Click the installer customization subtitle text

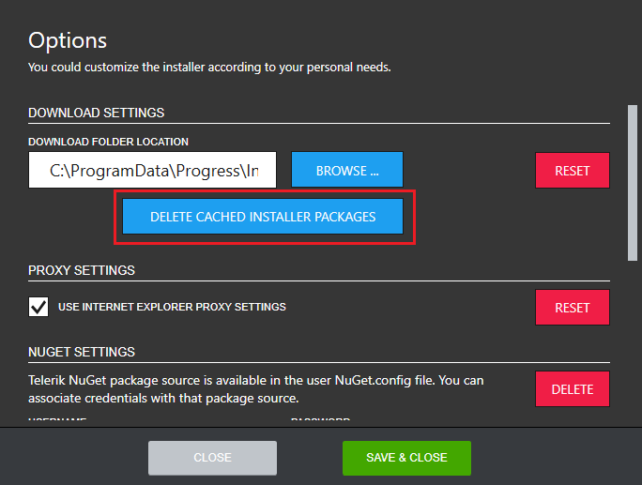[208, 68]
